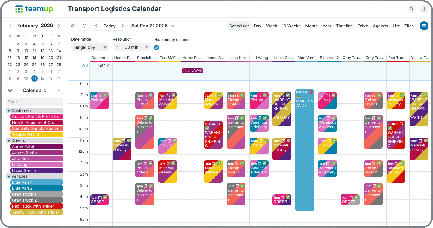The width and height of the screenshot is (433, 228).
Task: Decrease resolution with minus button
Action: click(117, 47)
